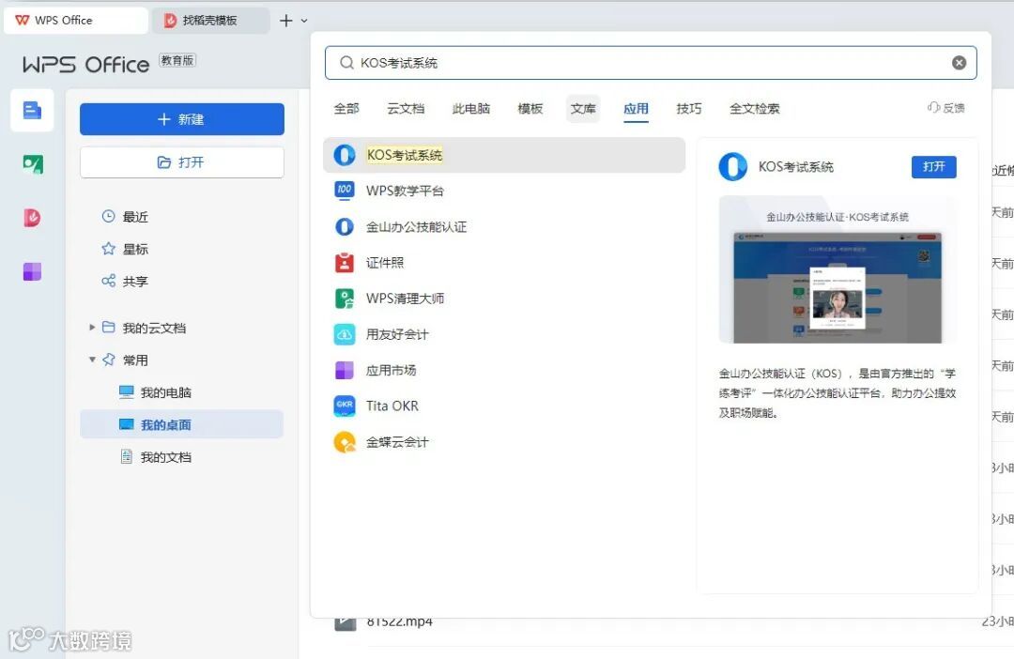This screenshot has width=1014, height=659.
Task: Clear the search text with X icon
Action: pos(959,63)
